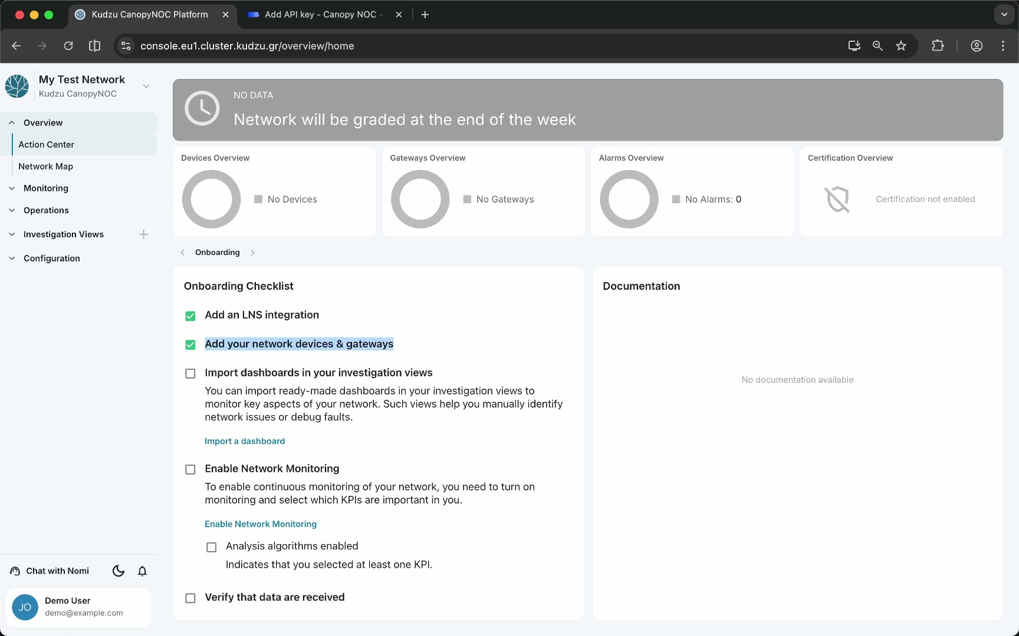Expand the Monitoring sidebar section

(x=12, y=188)
